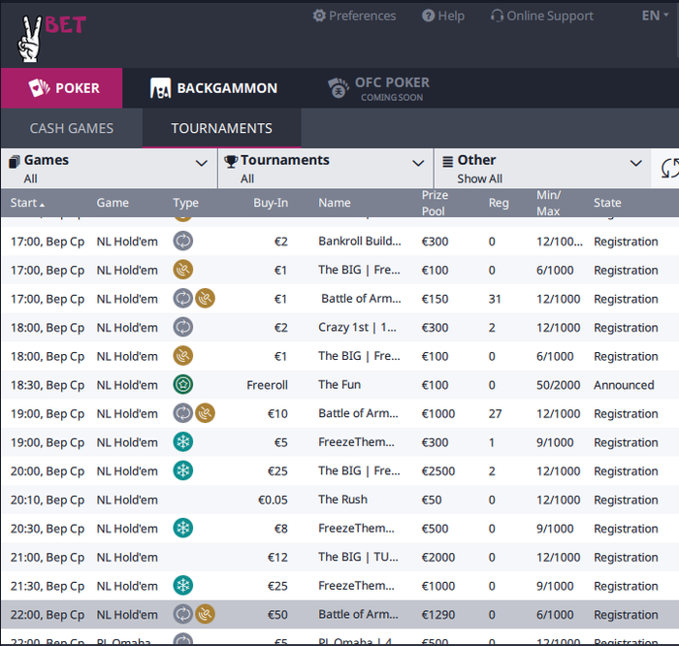This screenshot has height=646, width=679.
Task: Click the gold bounty icon on €50 Battle of Arm row
Action: pyautogui.click(x=205, y=614)
